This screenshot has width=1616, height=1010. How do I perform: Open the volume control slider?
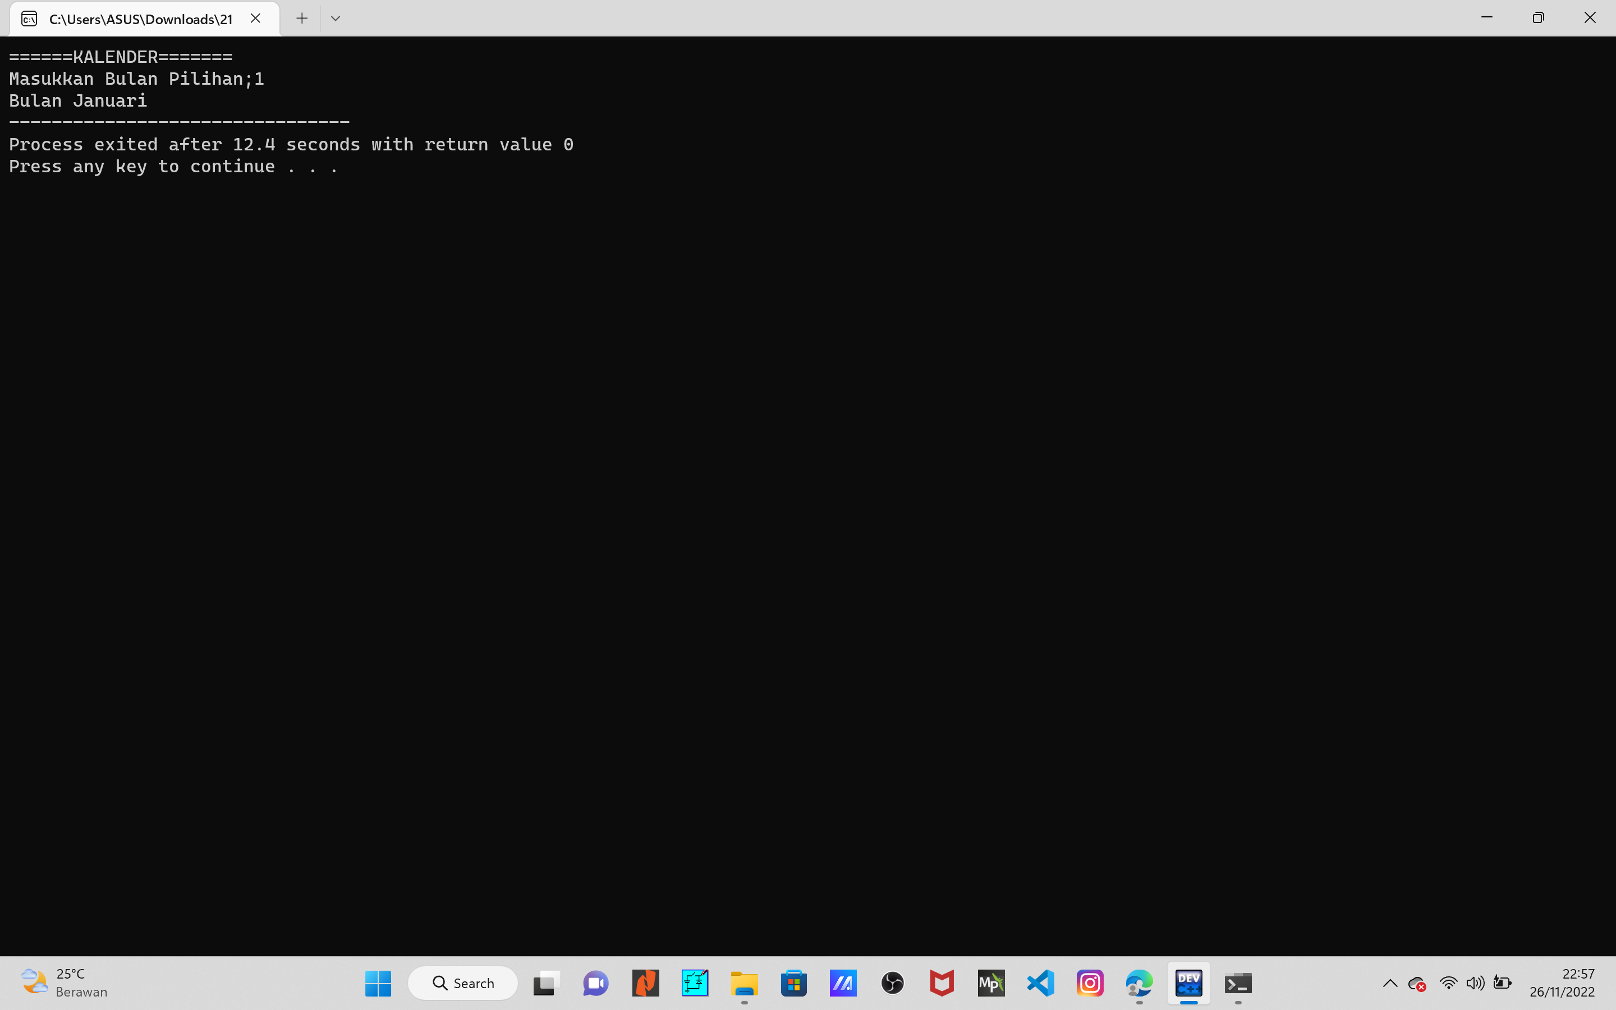point(1476,983)
